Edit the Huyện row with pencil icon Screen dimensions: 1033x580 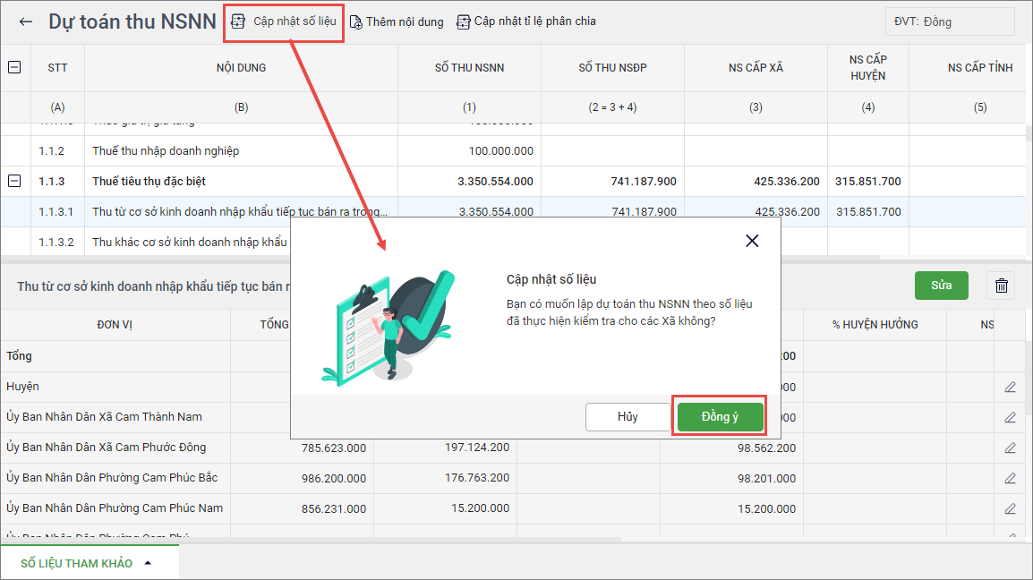[x=1010, y=387]
